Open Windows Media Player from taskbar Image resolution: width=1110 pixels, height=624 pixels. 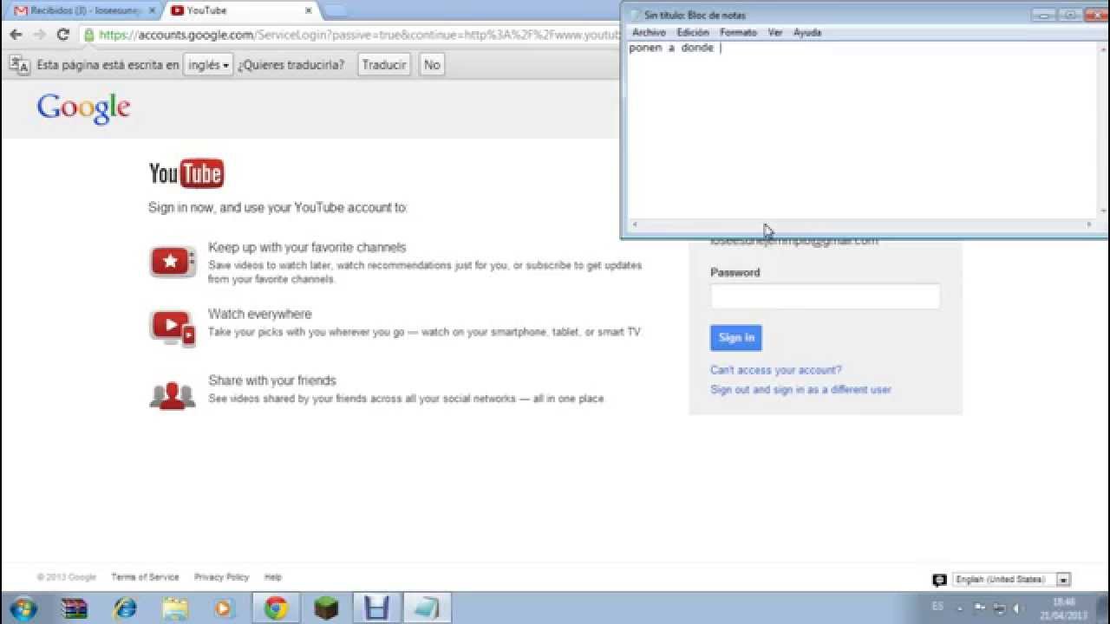click(224, 608)
